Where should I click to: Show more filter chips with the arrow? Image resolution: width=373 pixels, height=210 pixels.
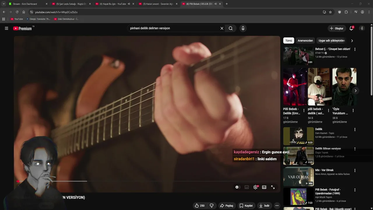pos(352,41)
